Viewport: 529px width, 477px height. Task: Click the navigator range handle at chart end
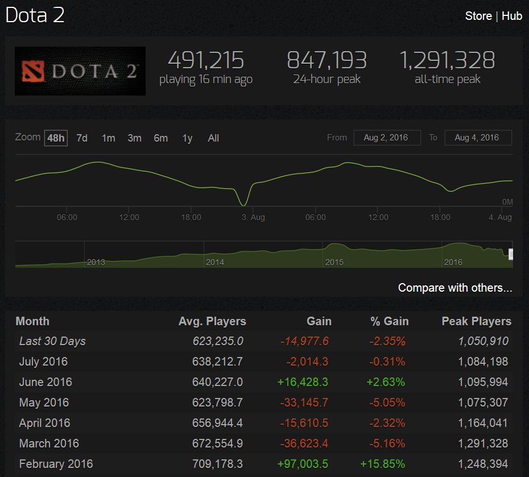pos(511,254)
